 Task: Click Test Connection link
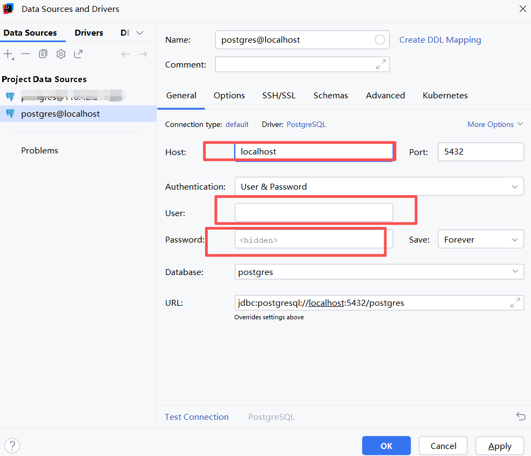tap(197, 417)
